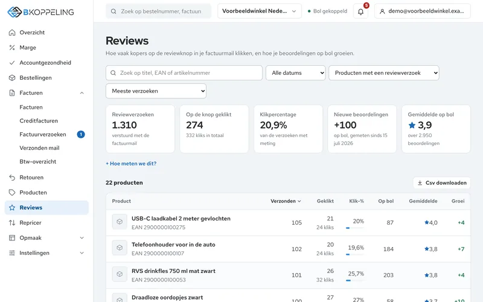483x302 pixels.
Task: Click the 20% click-rate bar for USB-C laadkabel
Action: 355,228
